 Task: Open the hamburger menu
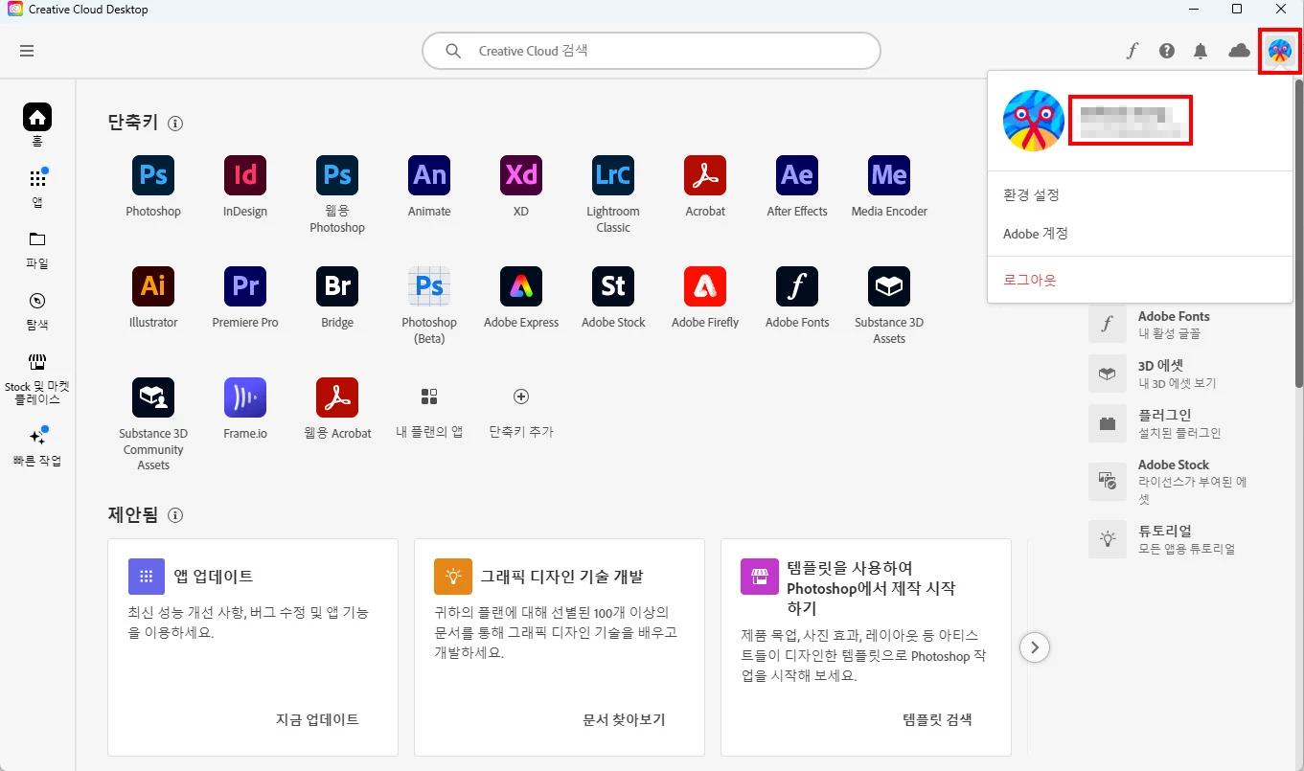27,51
